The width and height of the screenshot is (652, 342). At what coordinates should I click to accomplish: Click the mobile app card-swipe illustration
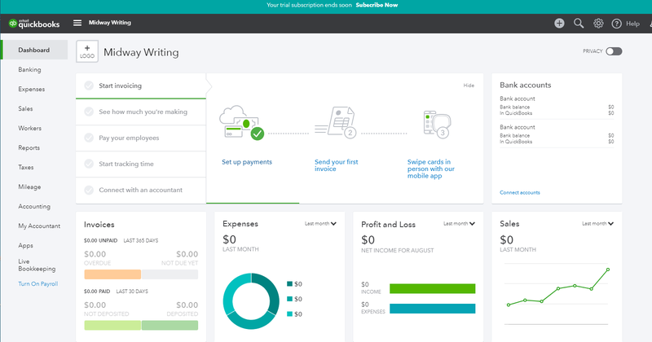[437, 124]
